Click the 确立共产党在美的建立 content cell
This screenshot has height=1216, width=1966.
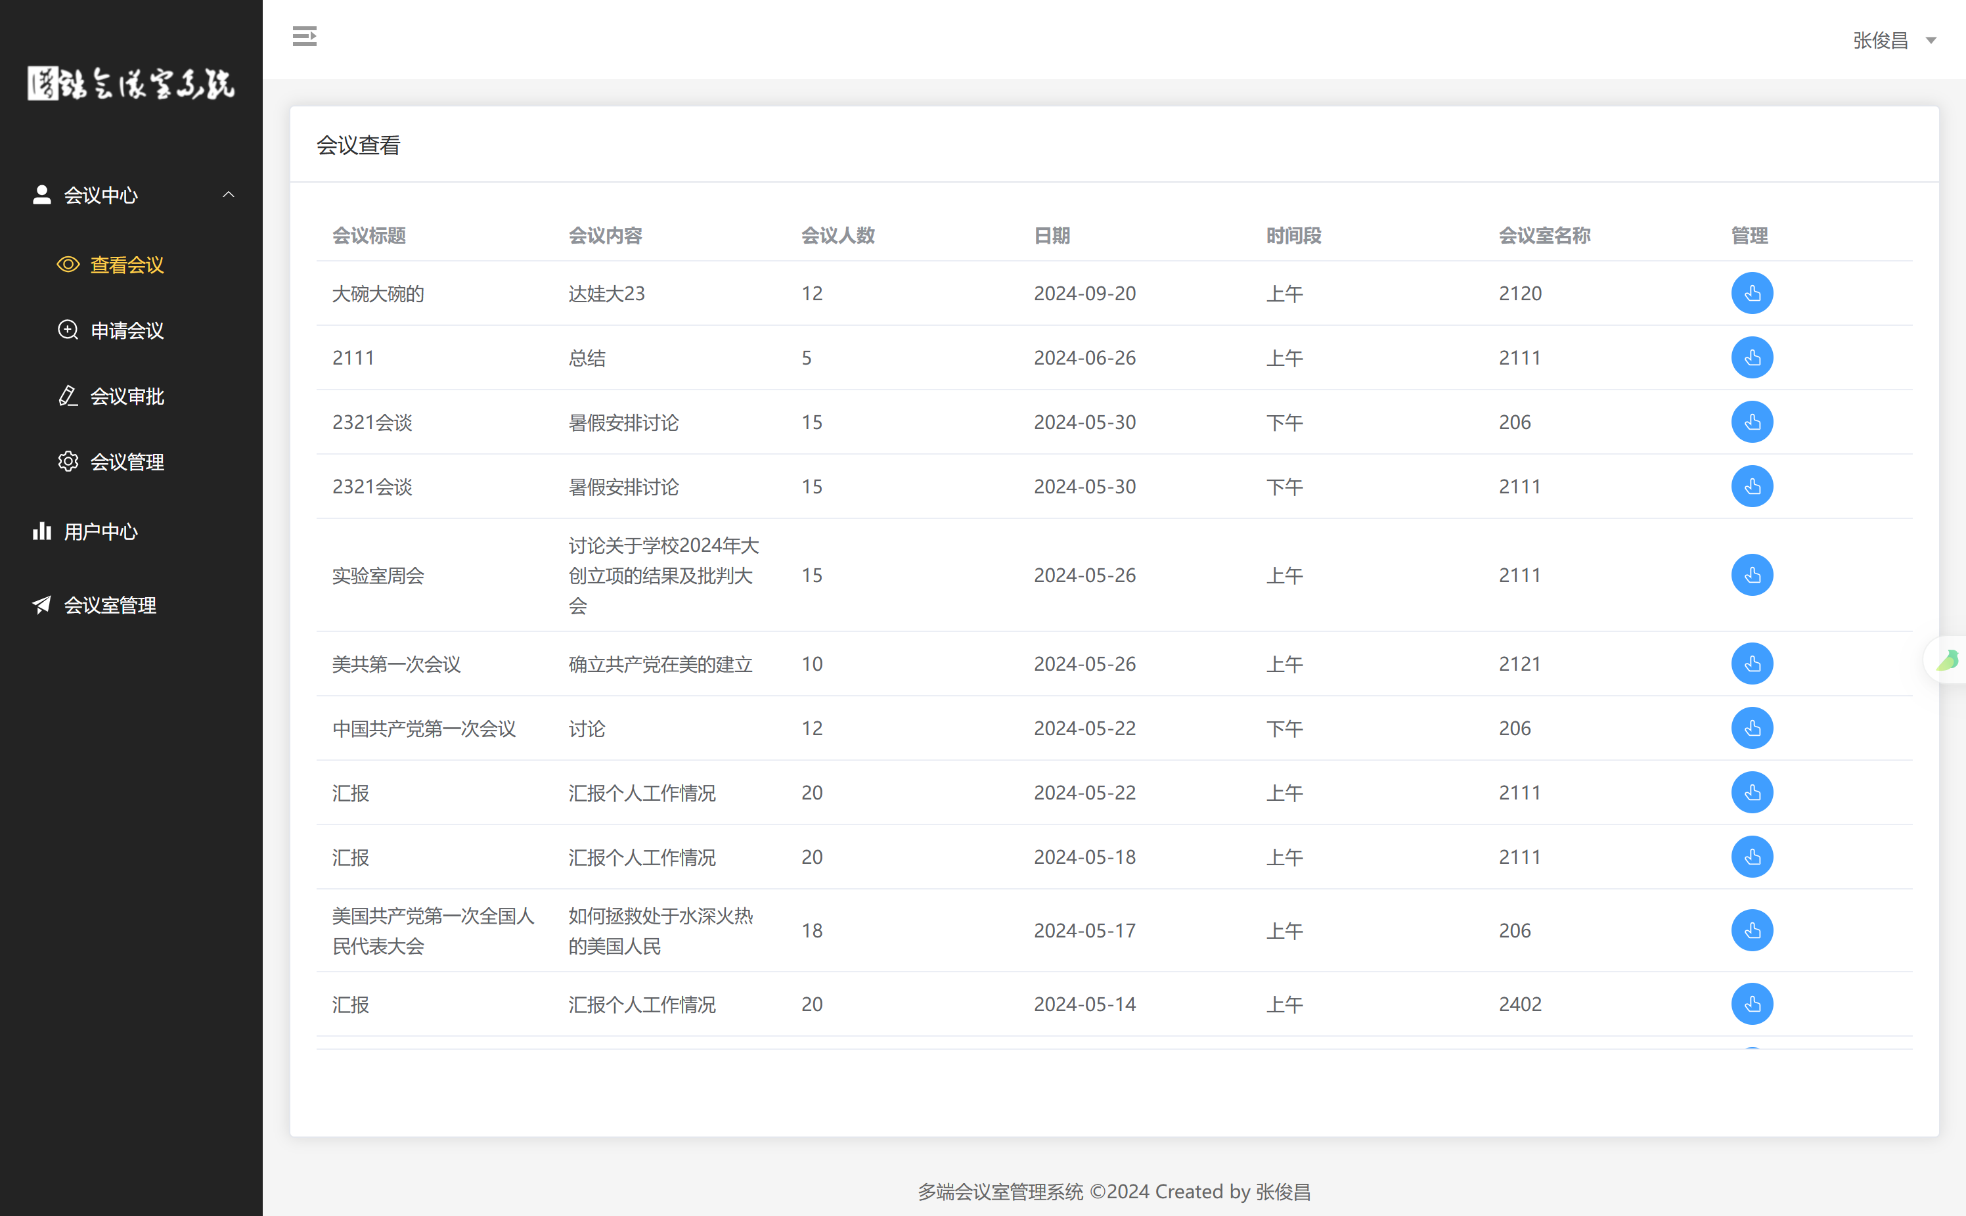660,664
